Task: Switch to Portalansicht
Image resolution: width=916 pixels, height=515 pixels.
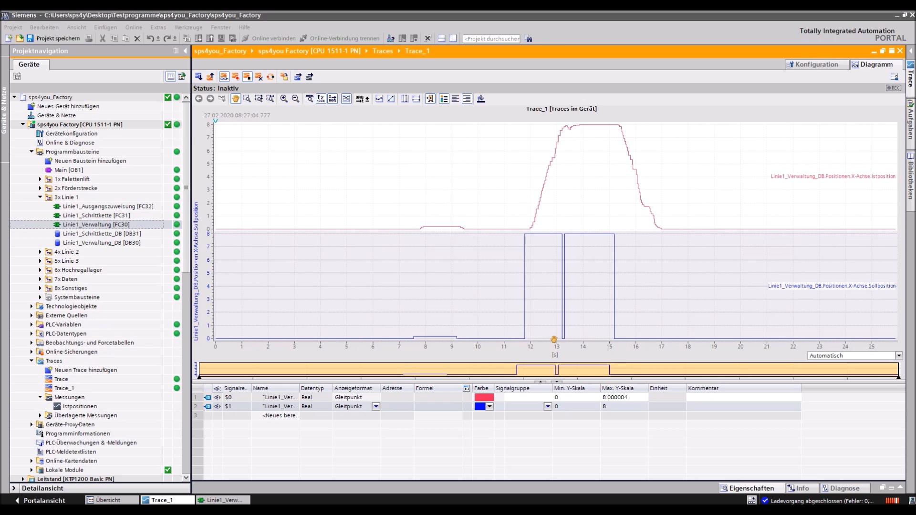Action: [x=41, y=500]
